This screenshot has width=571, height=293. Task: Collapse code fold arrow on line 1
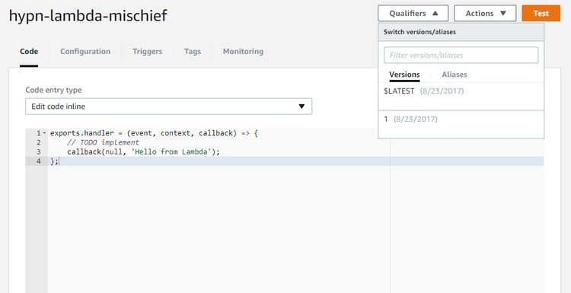coord(44,133)
